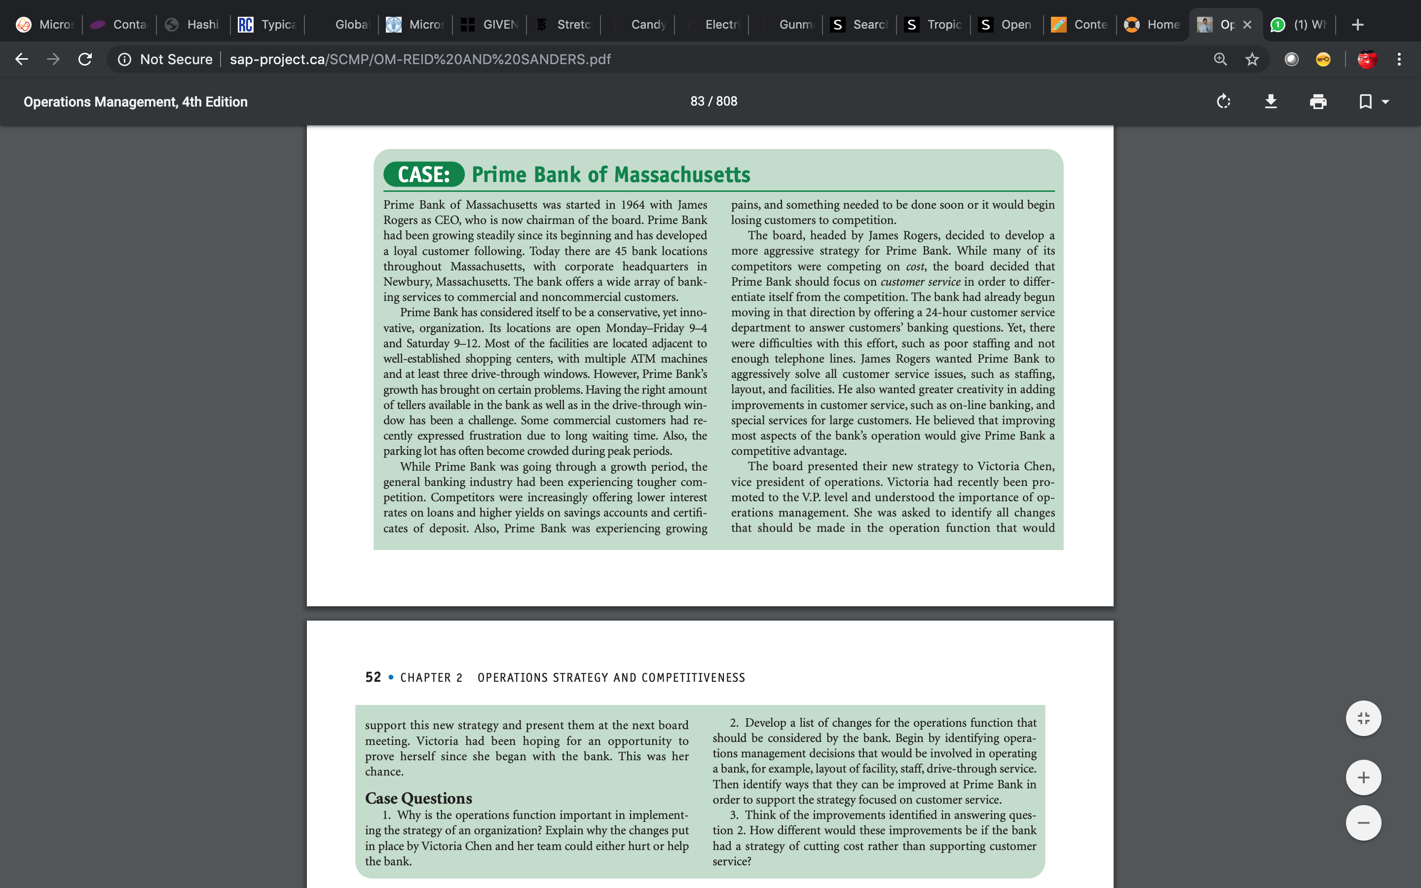The image size is (1421, 888).
Task: Switch to the Stretc tab
Action: click(x=563, y=25)
